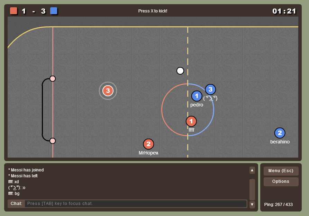Click red player 3 with halo ring
The height and width of the screenshot is (216, 309).
tap(108, 91)
